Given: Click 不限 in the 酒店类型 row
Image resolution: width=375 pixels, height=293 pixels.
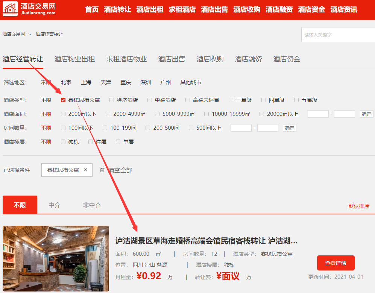Looking at the screenshot, I should 46,100.
